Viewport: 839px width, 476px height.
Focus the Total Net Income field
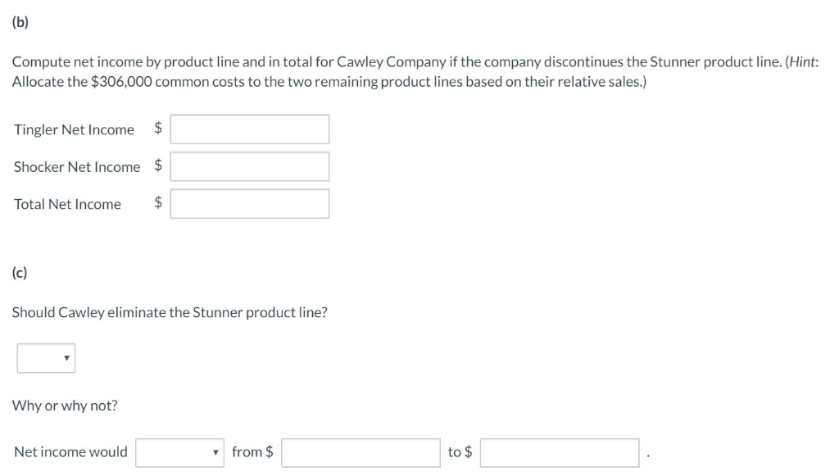click(250, 204)
